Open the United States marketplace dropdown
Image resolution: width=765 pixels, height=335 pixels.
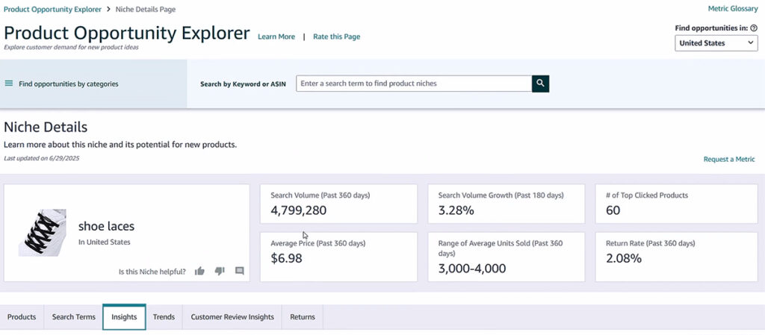tap(716, 43)
